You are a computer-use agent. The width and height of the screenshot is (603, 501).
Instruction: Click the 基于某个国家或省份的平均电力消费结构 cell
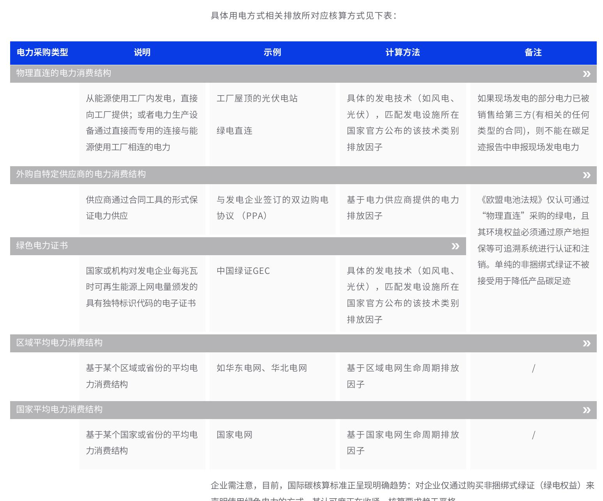pyautogui.click(x=142, y=444)
